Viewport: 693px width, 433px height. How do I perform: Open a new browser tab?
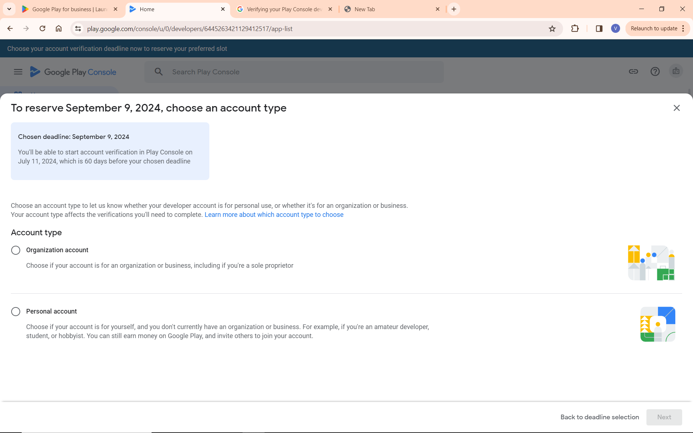coord(454,9)
